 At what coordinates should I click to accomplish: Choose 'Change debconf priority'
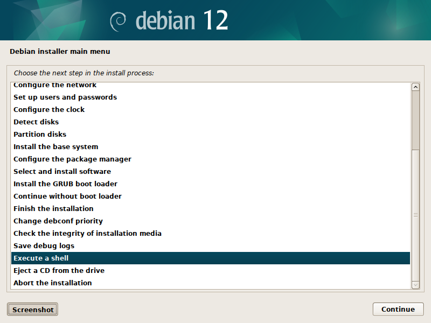[211, 221]
